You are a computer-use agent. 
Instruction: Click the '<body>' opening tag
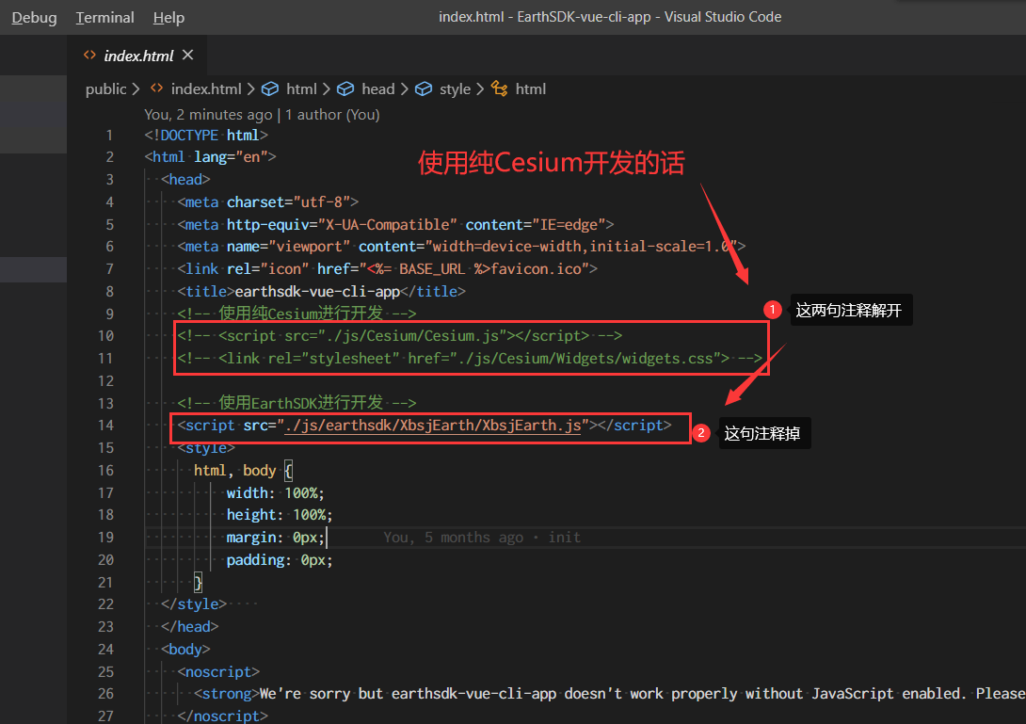[x=185, y=650]
